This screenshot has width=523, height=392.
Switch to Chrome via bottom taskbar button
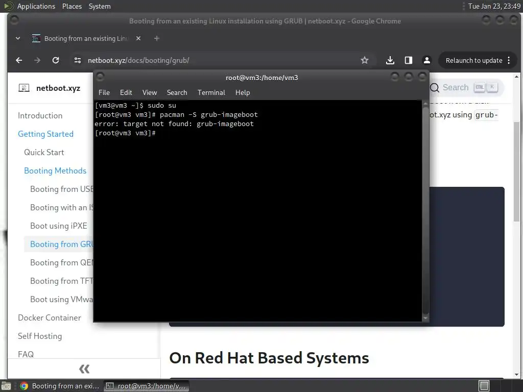[x=60, y=386]
